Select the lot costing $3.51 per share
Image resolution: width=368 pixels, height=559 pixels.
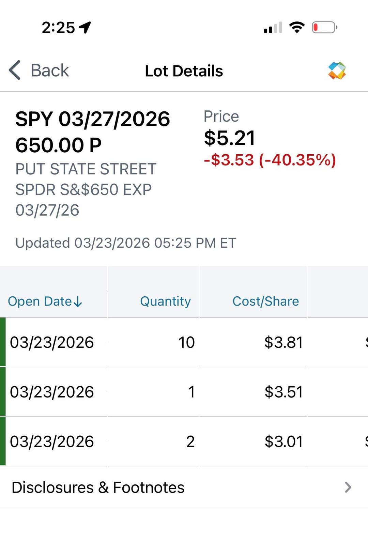(x=283, y=392)
